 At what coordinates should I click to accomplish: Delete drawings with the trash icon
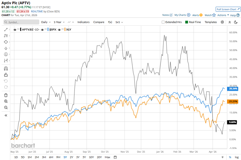(x=6, y=95)
